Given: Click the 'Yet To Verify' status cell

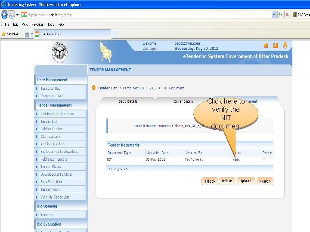Looking at the screenshot, I should pos(194,159).
